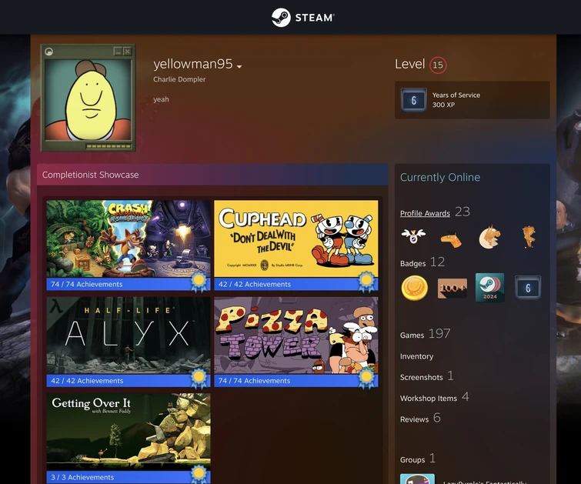Click the orange squirrel award icon
Image resolution: width=581 pixels, height=484 pixels.
tap(529, 237)
